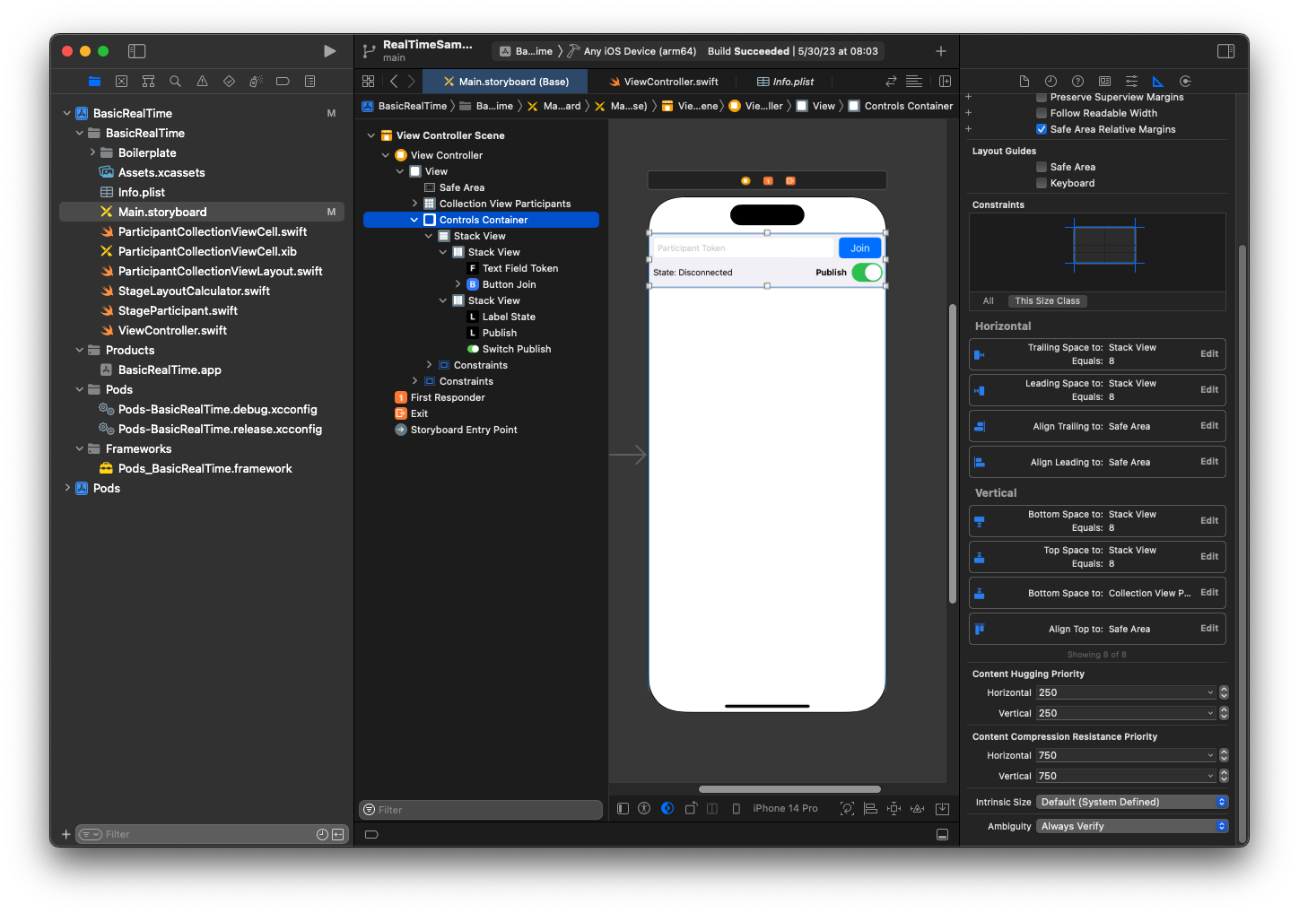Enable the Follow Readable Width checkbox
Viewport: 1299px width, 913px height.
point(1042,112)
